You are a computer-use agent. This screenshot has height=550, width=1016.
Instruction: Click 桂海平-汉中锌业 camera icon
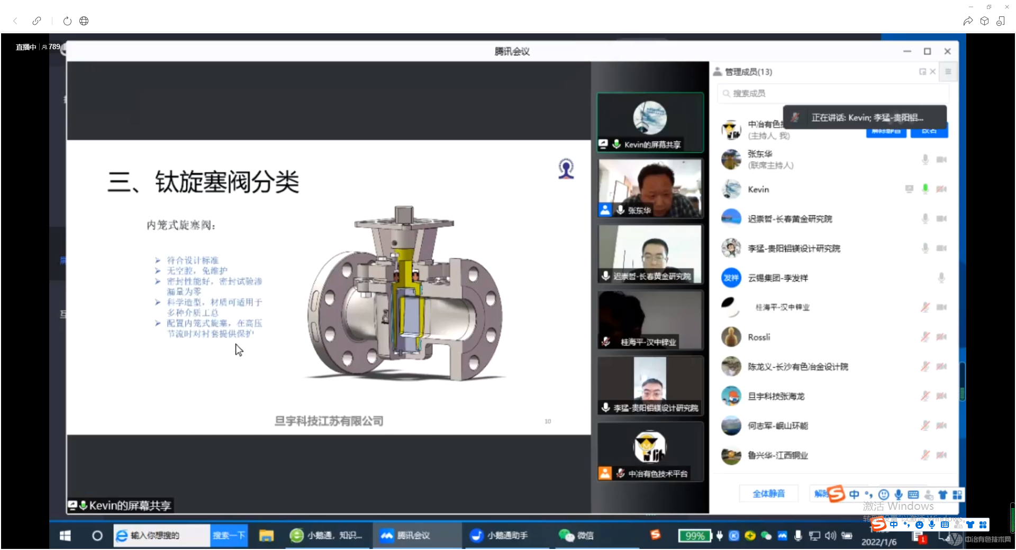tap(941, 307)
